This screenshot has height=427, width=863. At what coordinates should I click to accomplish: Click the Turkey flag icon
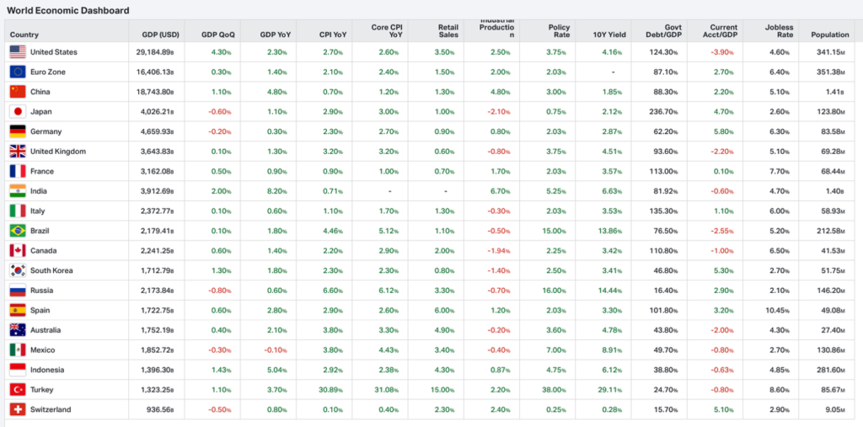17,390
